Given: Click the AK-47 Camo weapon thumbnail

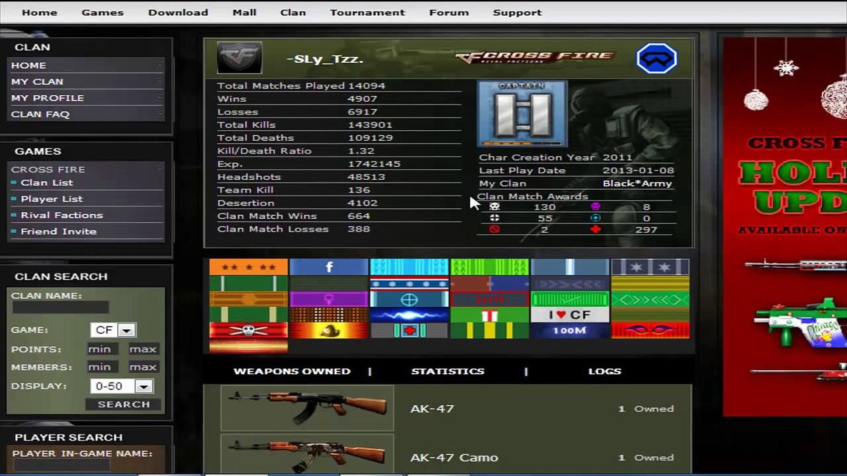Looking at the screenshot, I should (x=306, y=455).
